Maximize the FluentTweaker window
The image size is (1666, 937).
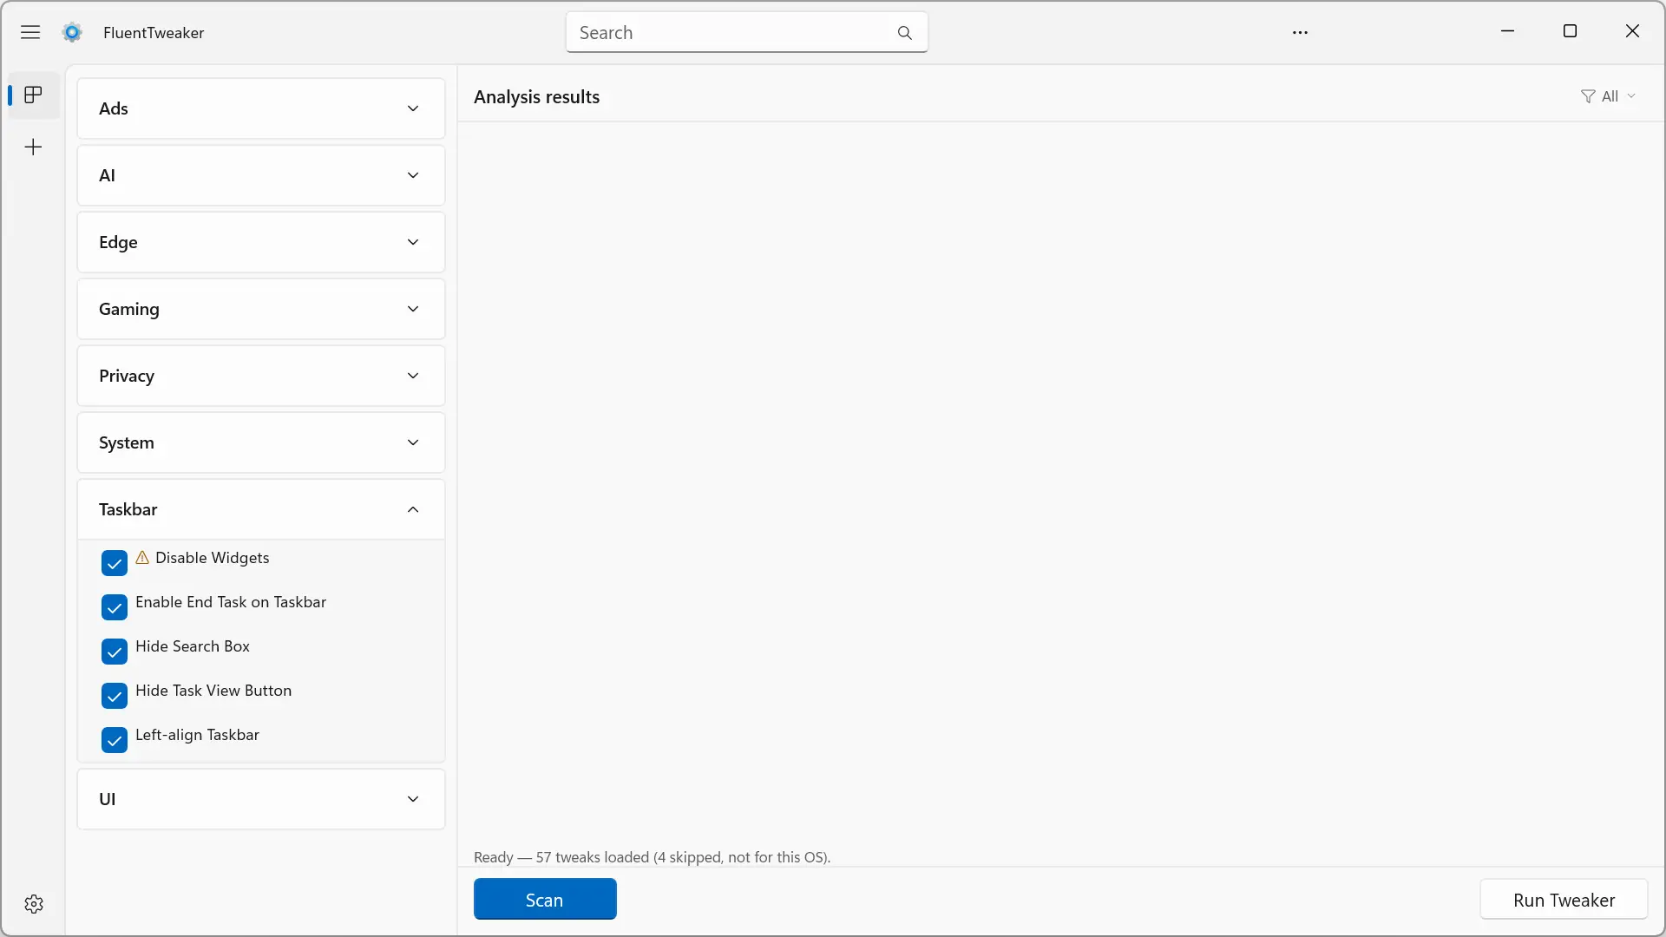click(1570, 31)
